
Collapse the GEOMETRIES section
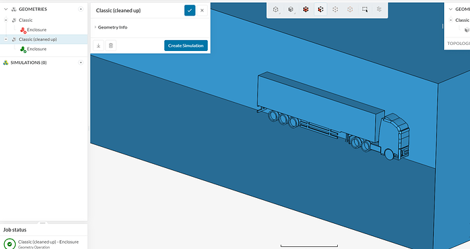click(x=5, y=10)
